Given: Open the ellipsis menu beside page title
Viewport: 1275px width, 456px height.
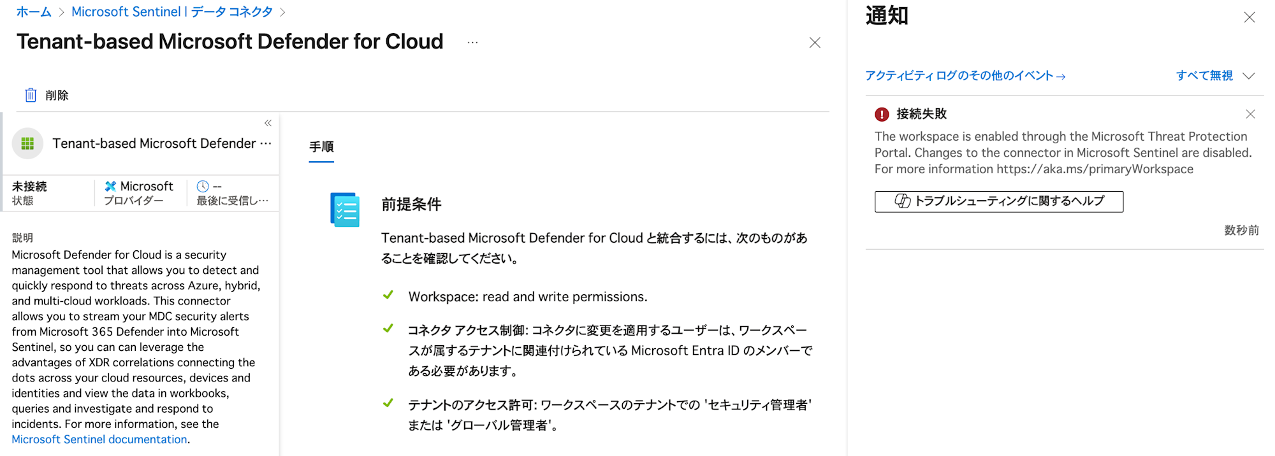Looking at the screenshot, I should tap(472, 42).
